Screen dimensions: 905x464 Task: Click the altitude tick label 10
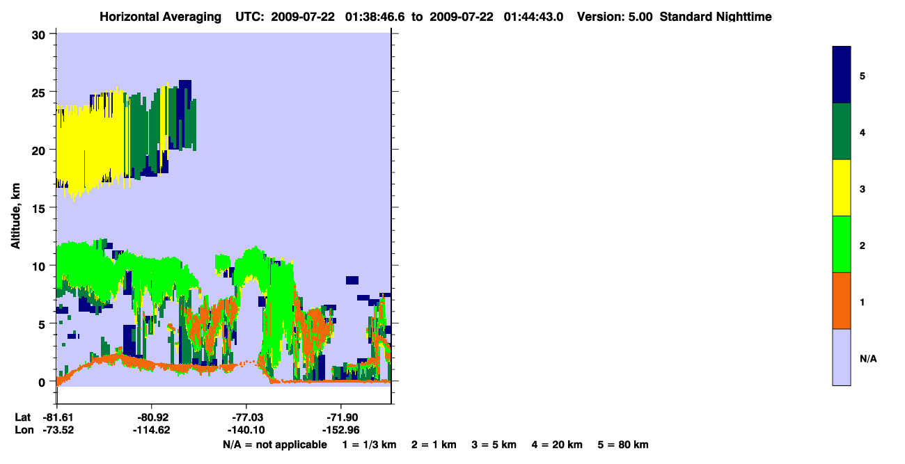[40, 266]
